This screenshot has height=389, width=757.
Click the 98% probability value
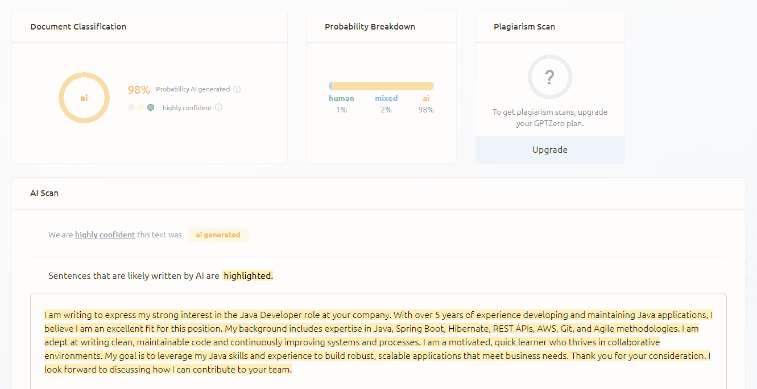pyautogui.click(x=139, y=90)
